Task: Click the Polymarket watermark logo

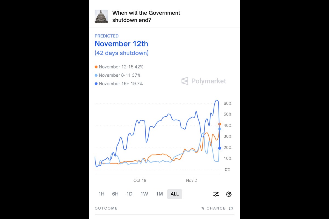Action: (x=203, y=81)
